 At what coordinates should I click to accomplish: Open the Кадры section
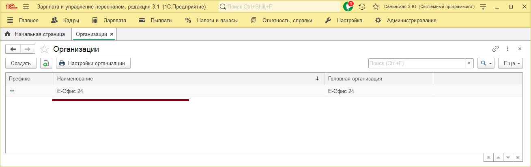pos(66,20)
